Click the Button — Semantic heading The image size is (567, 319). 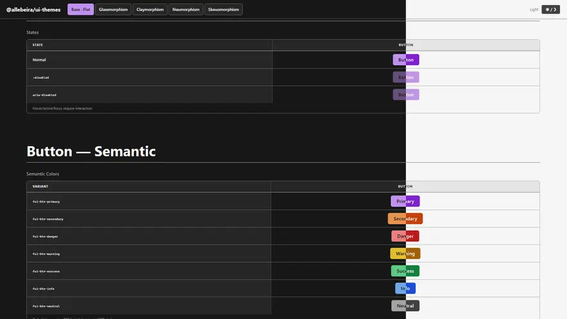point(91,151)
